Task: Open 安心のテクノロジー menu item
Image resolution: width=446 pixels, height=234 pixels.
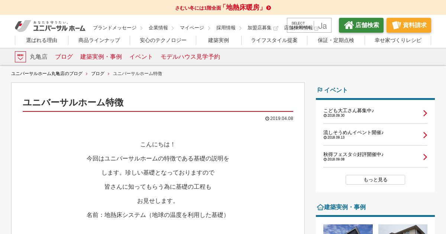Action: pyautogui.click(x=163, y=40)
